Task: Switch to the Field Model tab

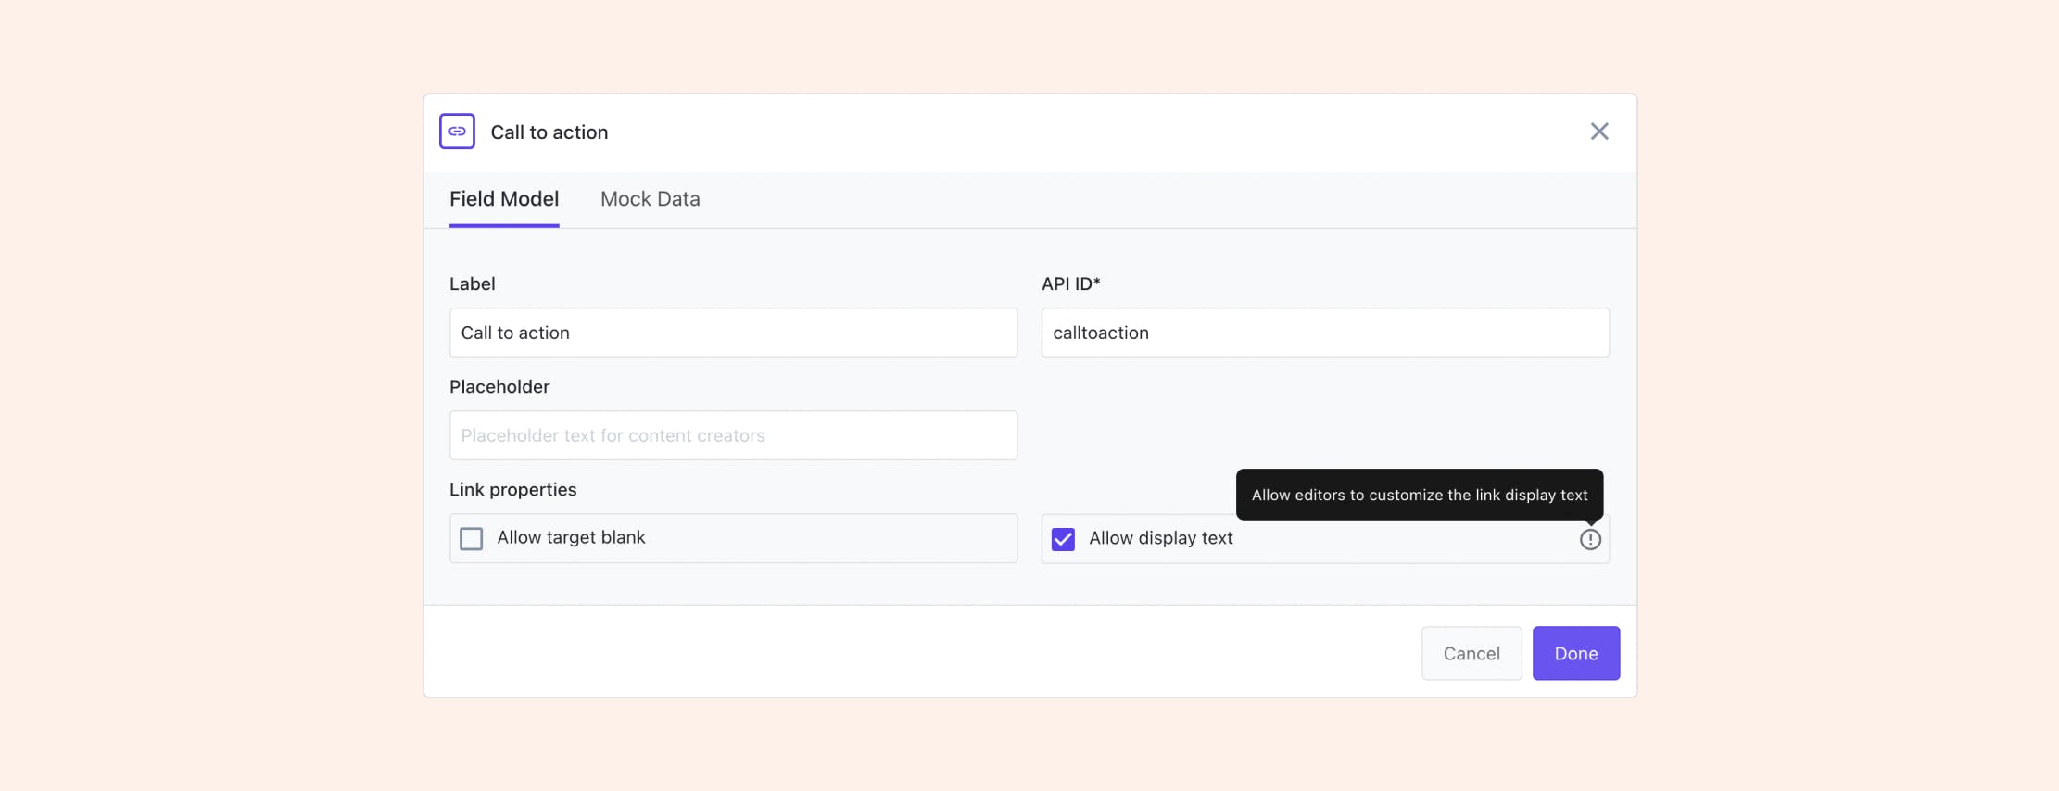Action: click(x=504, y=199)
